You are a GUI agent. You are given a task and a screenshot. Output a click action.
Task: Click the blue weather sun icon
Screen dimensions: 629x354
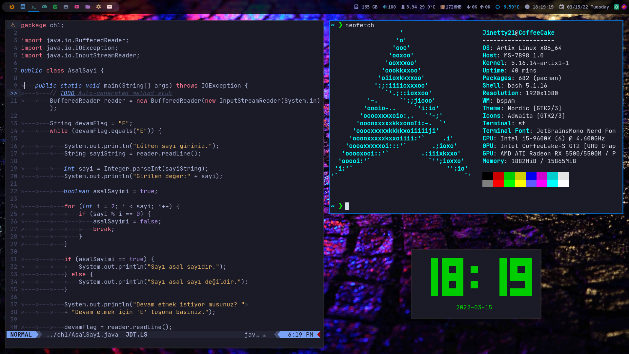[x=497, y=7]
